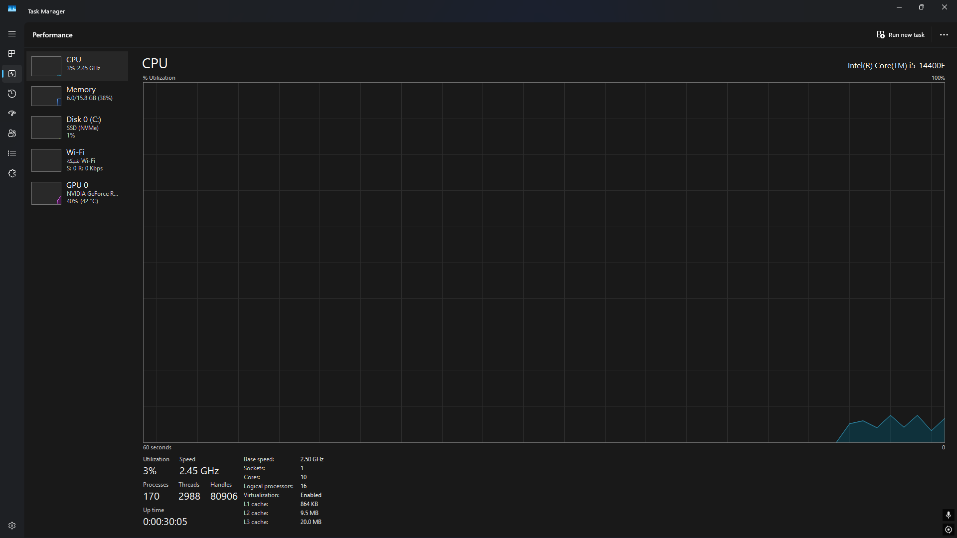Click the Cores value "10"
The height and width of the screenshot is (538, 957).
click(x=304, y=477)
